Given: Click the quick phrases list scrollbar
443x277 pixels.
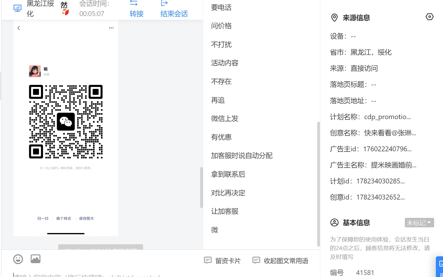Looking at the screenshot, I should (x=318, y=184).
